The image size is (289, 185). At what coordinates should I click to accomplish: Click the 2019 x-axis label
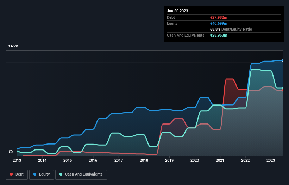169,160
